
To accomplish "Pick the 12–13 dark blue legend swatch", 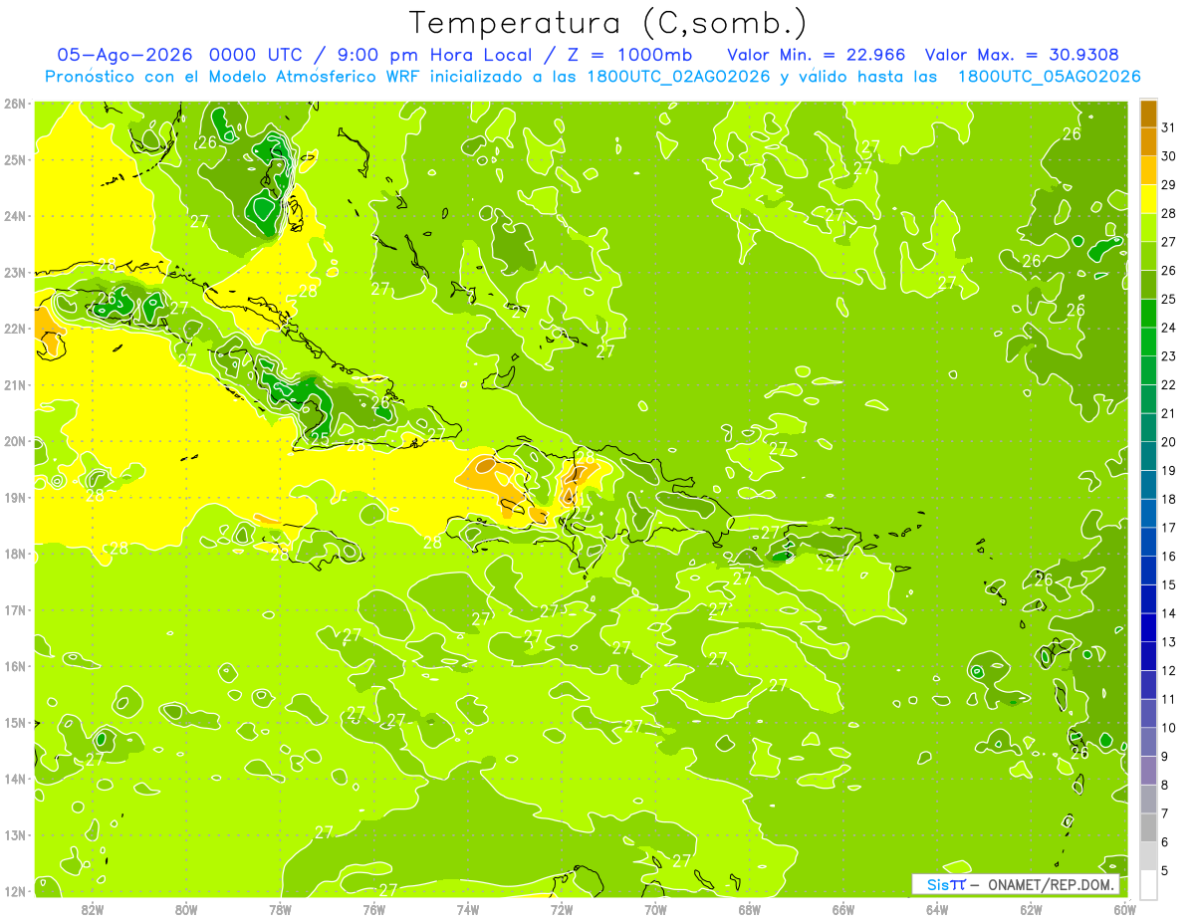I will point(1148,656).
